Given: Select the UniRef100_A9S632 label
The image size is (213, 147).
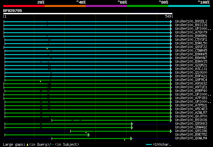Looking at the screenshot, I should click(x=191, y=84).
